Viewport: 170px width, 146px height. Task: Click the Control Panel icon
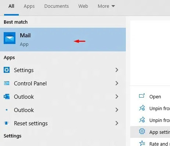(x=7, y=83)
